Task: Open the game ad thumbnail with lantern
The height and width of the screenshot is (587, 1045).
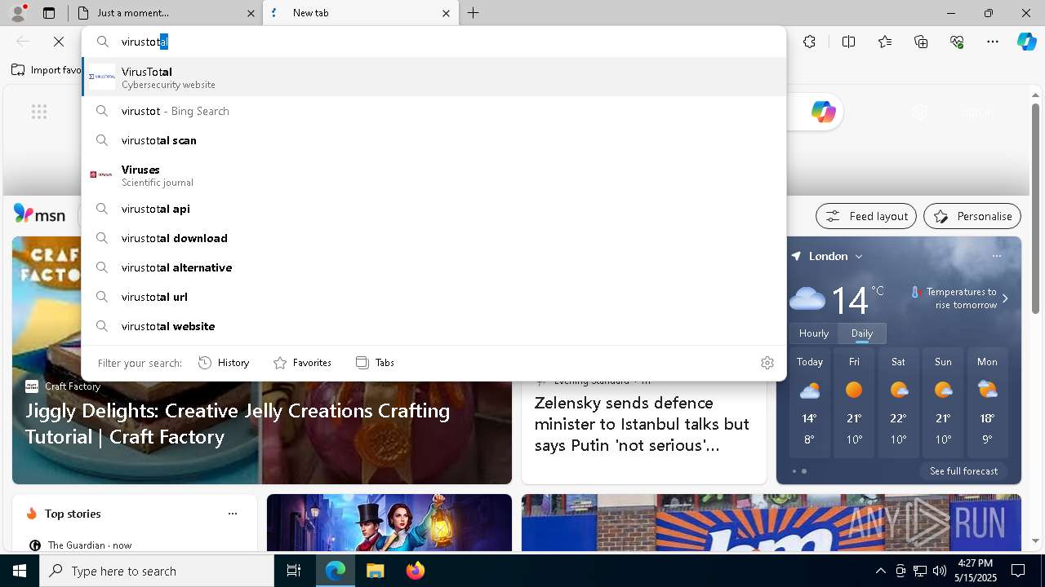Action: [x=389, y=523]
